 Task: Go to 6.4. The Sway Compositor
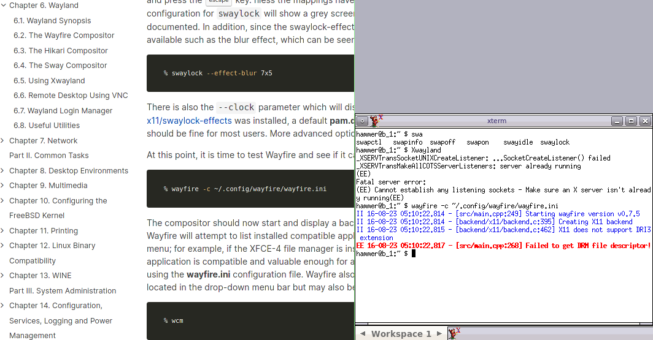[x=60, y=66]
